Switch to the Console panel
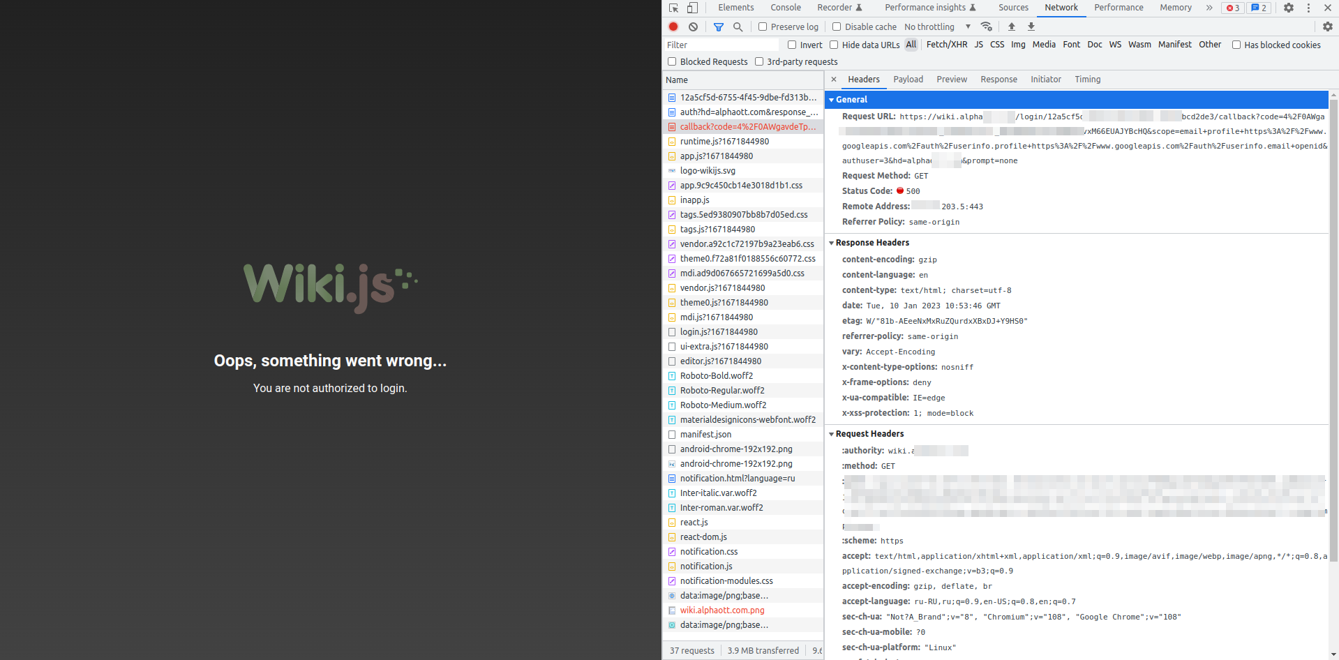The image size is (1339, 660). (786, 8)
